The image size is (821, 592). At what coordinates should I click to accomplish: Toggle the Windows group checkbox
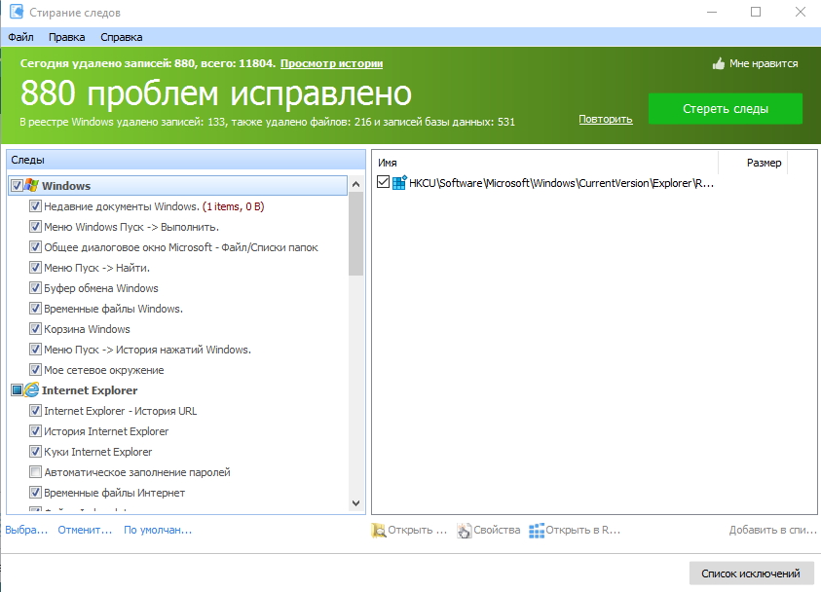pyautogui.click(x=17, y=185)
